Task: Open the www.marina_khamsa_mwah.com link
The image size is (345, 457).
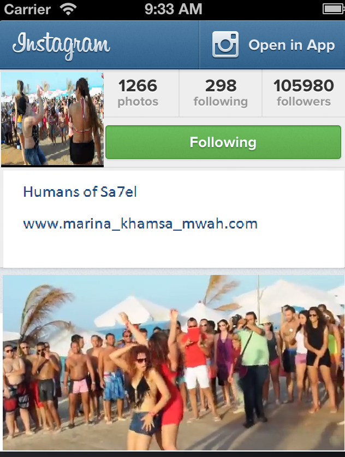Action: point(140,224)
